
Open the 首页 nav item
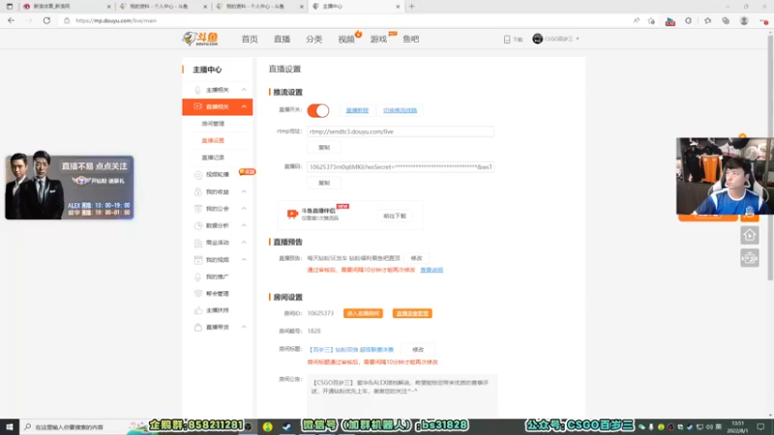click(250, 39)
